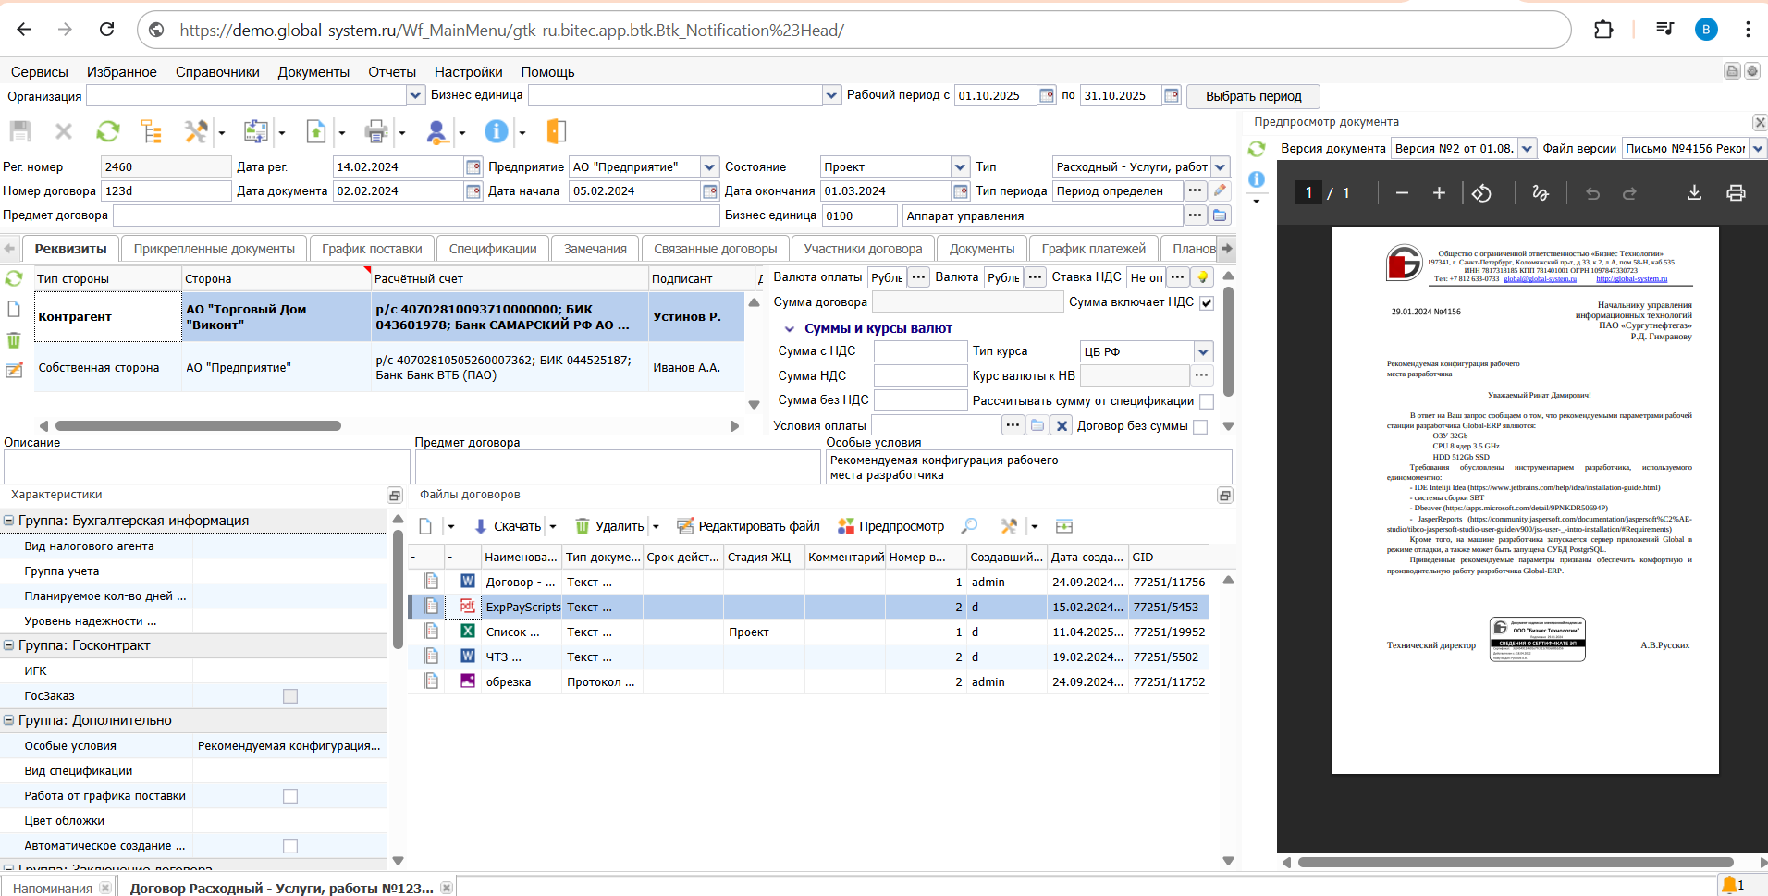
Task: Open the 'Состояние' dropdown
Action: tap(959, 167)
